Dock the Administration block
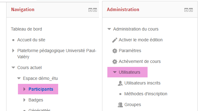Image resolution: width=198 pixels, height=111 pixels. tap(191, 10)
